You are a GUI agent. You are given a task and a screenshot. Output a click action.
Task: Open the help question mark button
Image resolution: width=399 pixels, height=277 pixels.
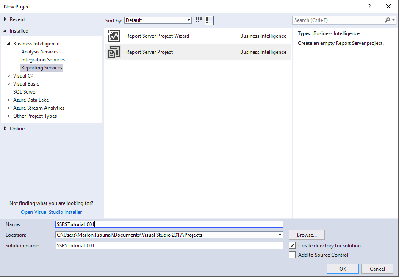(x=369, y=7)
